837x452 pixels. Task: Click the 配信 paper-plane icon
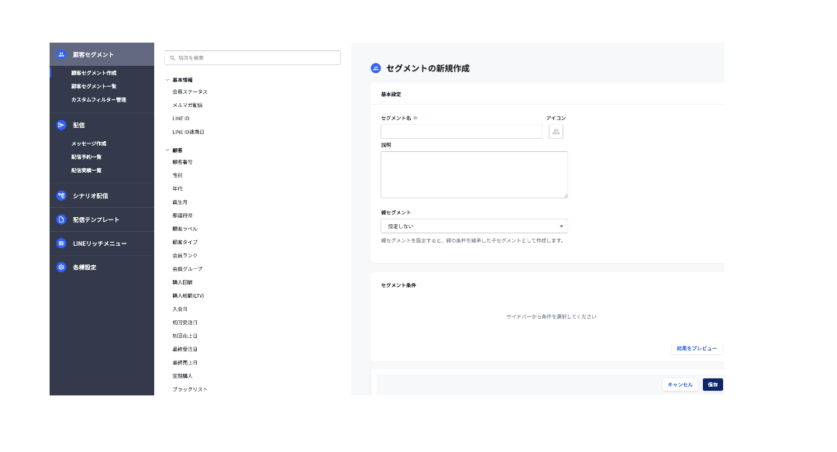coord(61,125)
